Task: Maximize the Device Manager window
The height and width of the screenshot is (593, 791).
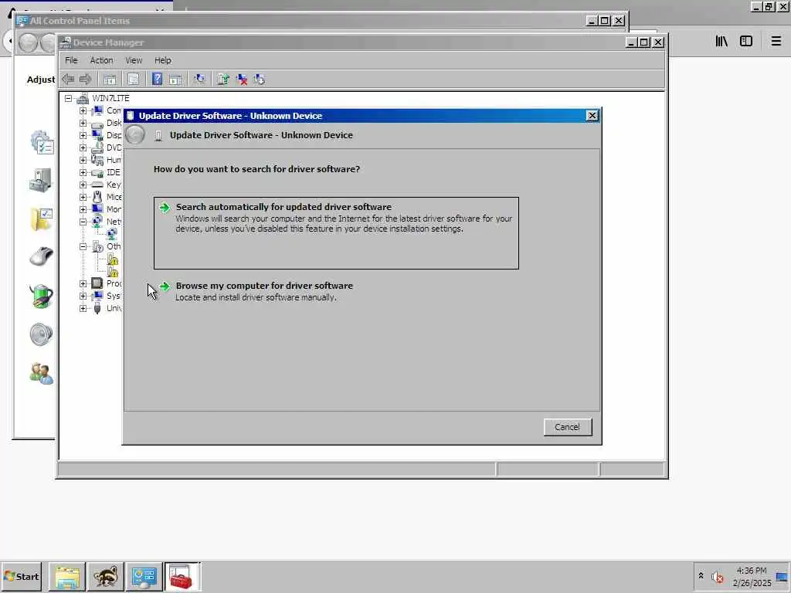Action: click(x=644, y=42)
